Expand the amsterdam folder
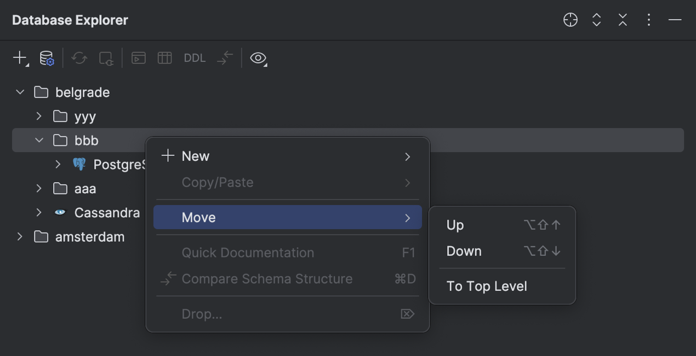This screenshot has height=356, width=696. [20, 237]
